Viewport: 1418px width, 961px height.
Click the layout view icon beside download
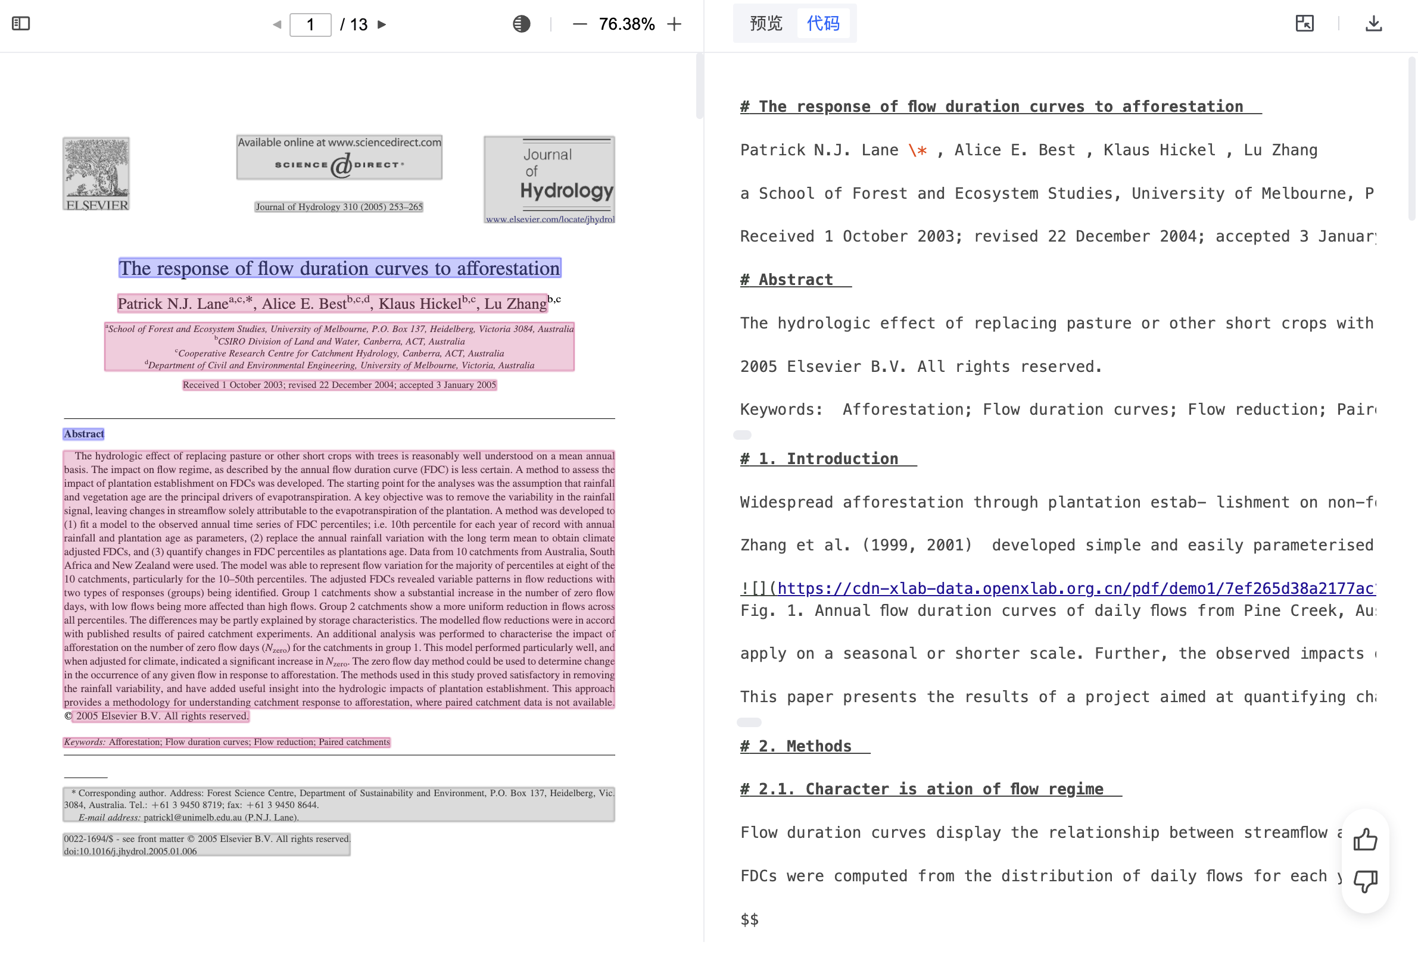[1304, 23]
